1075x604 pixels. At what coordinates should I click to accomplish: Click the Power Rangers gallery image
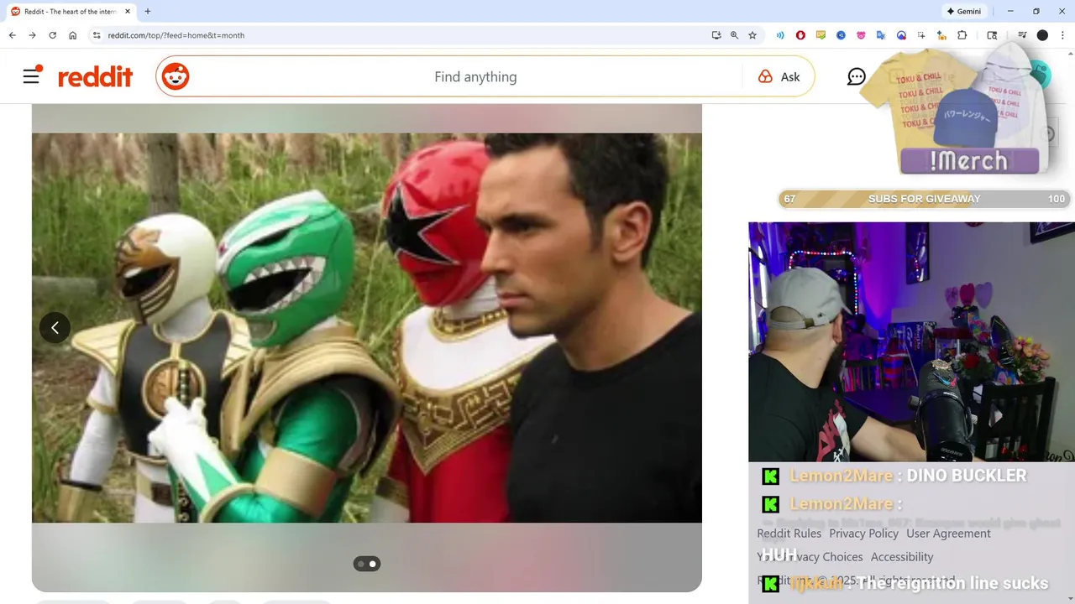(x=366, y=327)
